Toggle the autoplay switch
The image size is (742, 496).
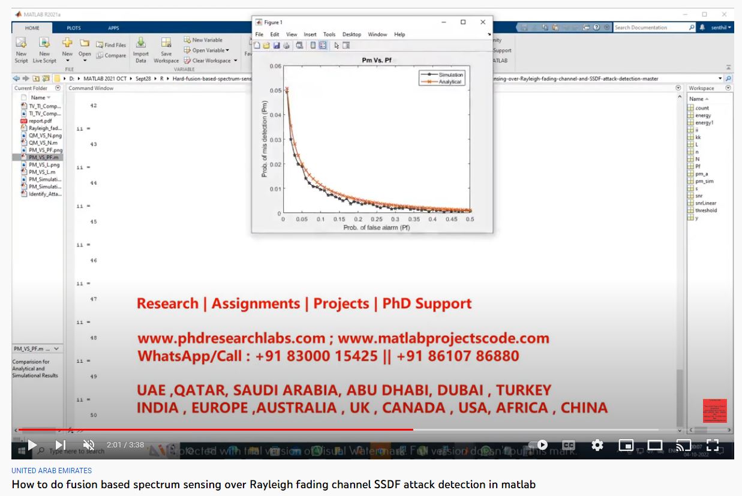click(539, 445)
